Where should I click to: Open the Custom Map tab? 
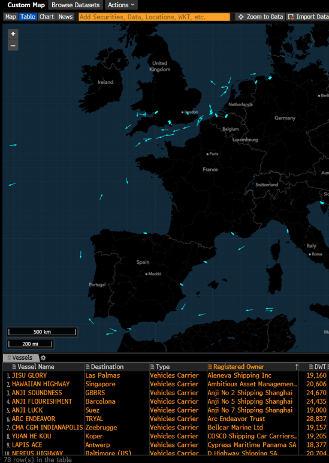pos(26,5)
